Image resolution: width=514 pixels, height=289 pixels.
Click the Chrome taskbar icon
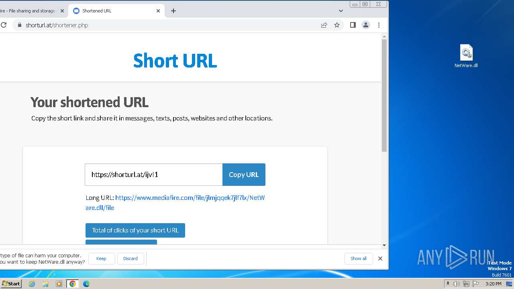tap(72, 284)
